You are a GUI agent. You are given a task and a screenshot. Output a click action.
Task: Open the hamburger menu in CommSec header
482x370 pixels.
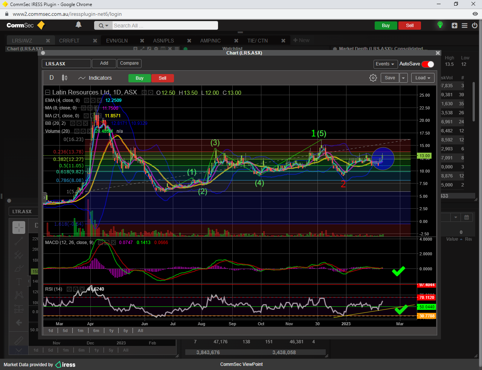465,26
